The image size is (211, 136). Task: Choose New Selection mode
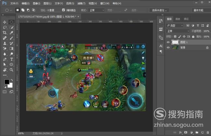18,10
